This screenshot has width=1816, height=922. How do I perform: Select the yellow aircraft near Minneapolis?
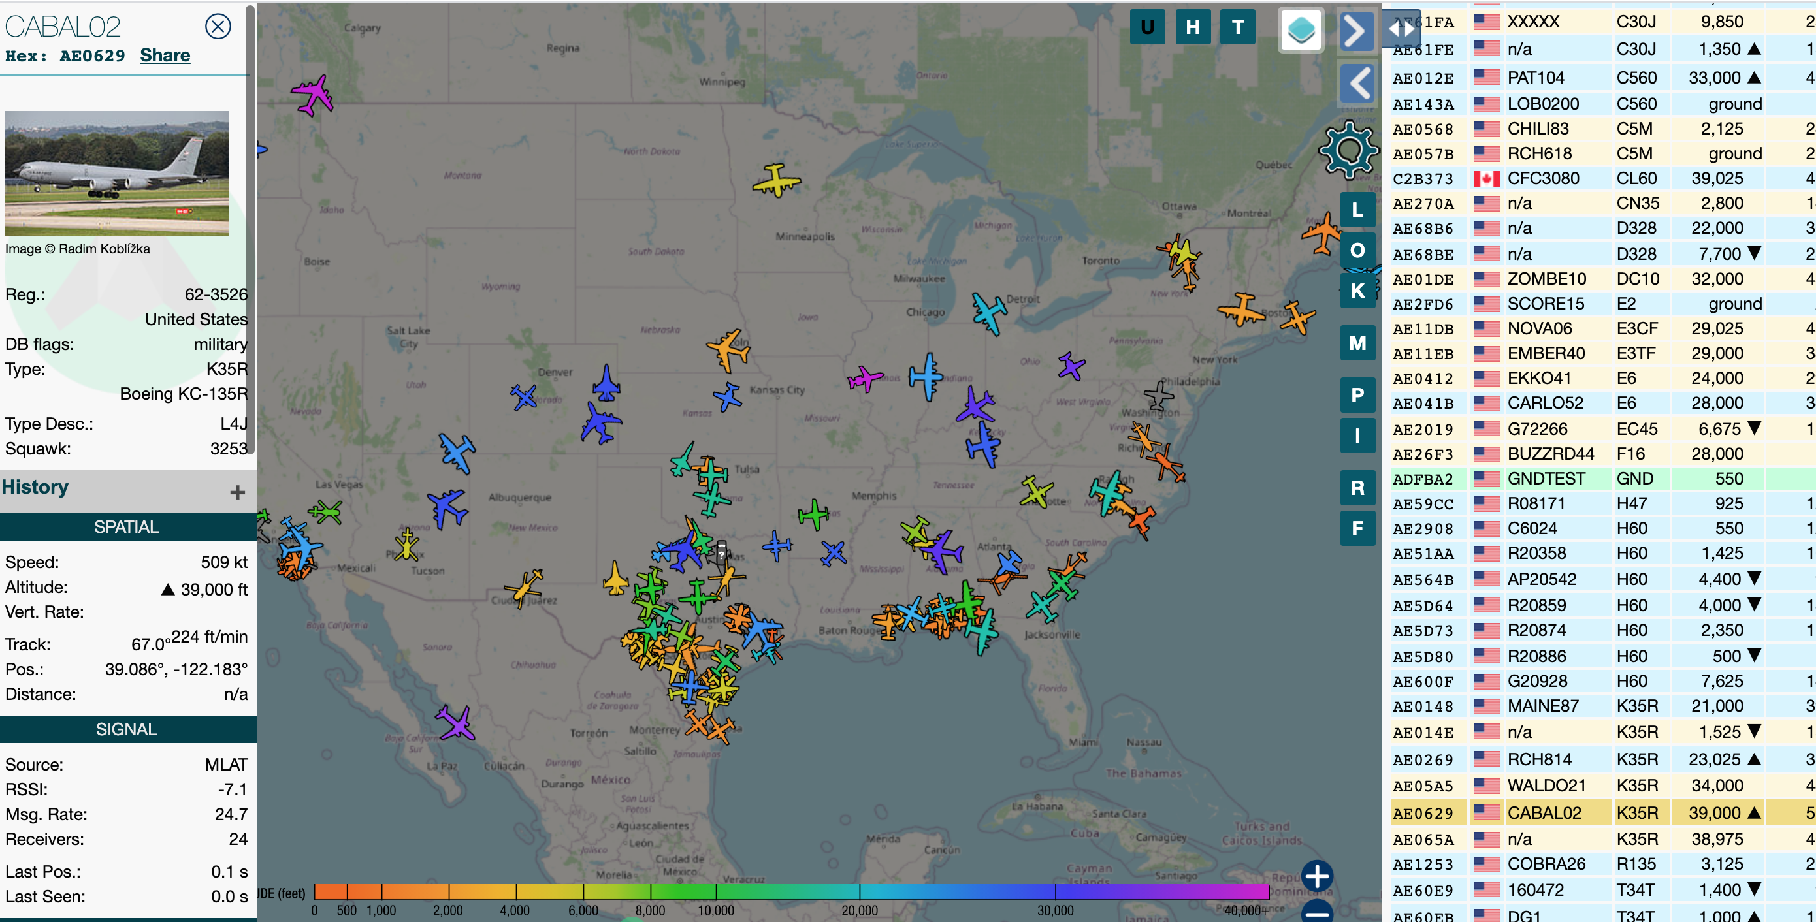pos(776,180)
